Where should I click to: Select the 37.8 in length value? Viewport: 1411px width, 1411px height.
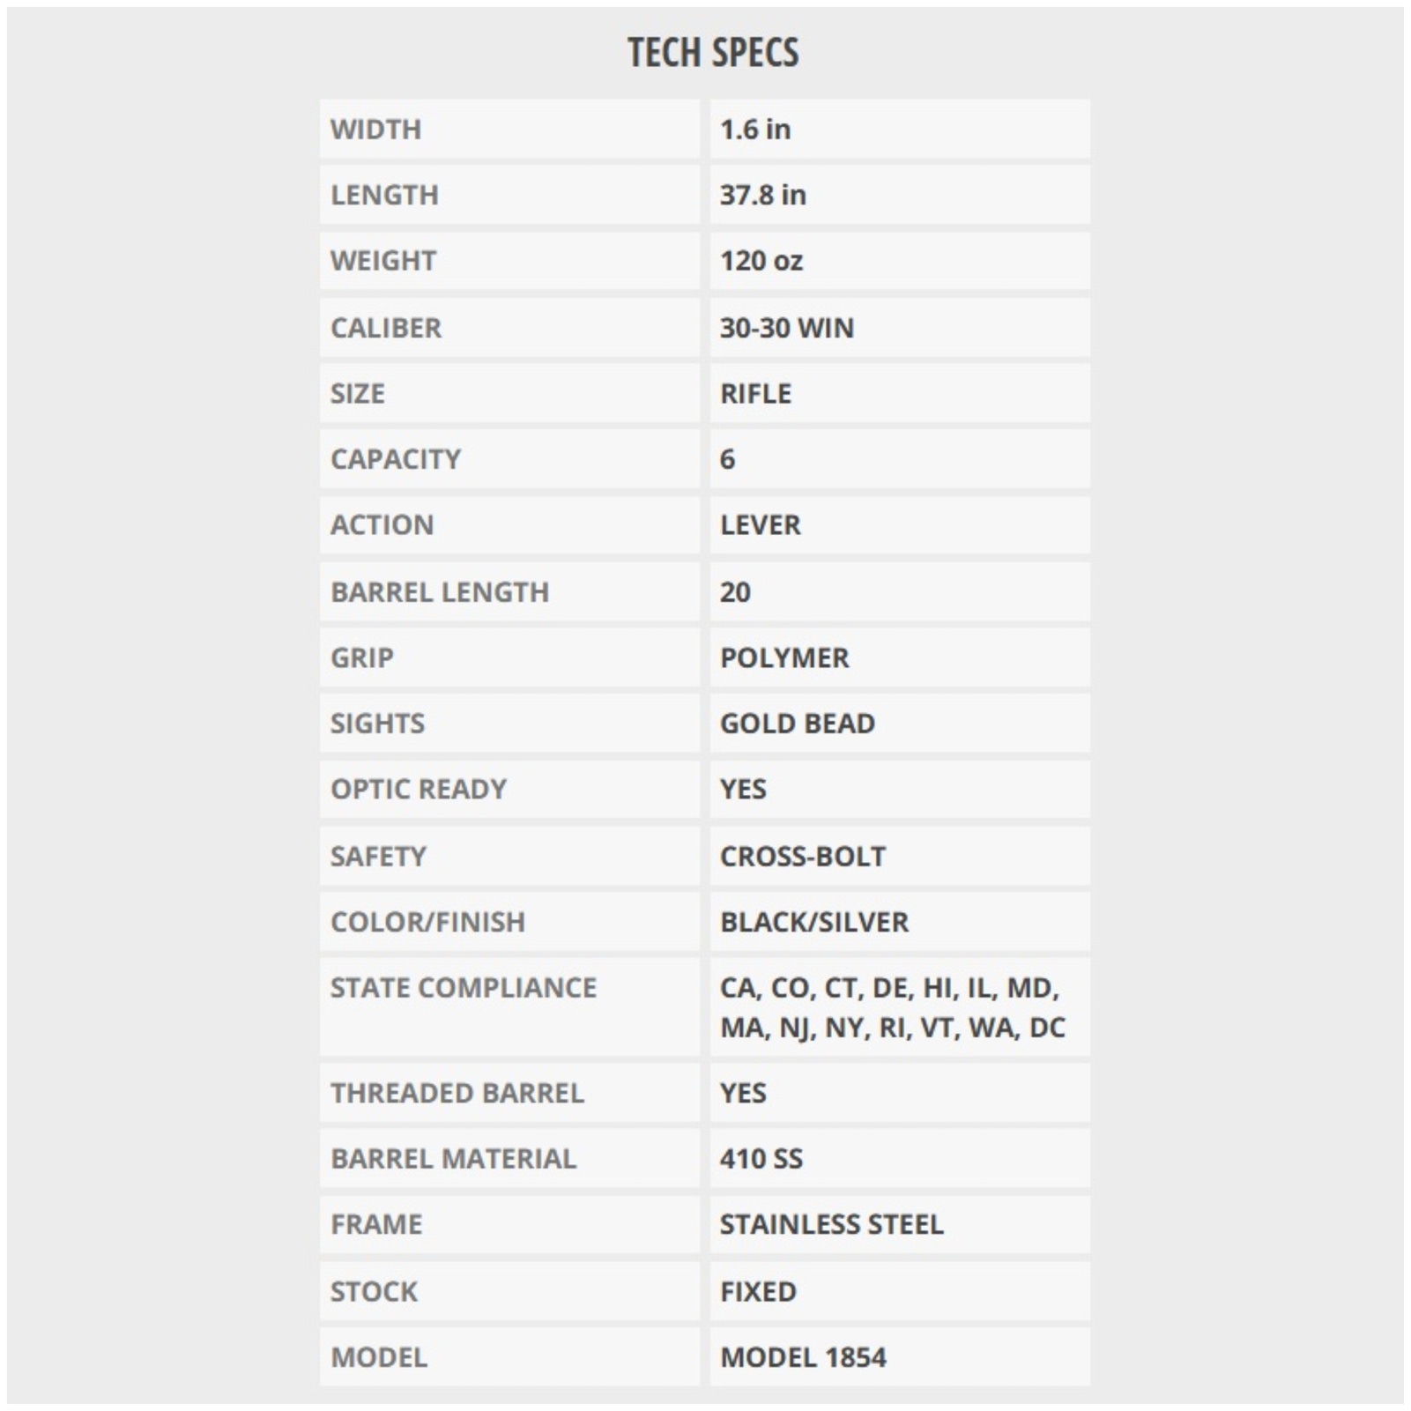(762, 195)
